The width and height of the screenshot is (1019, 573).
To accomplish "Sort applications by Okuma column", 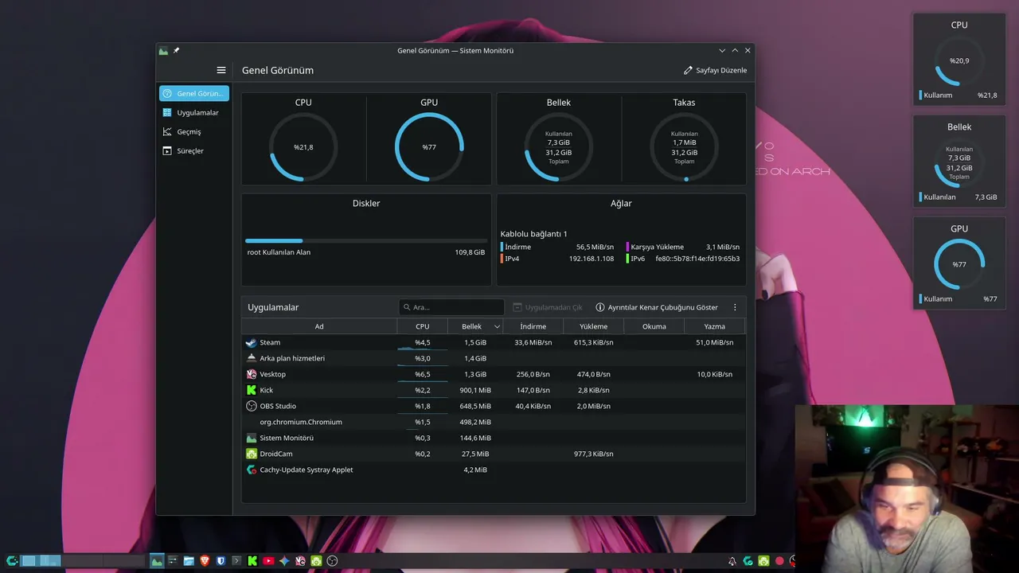I will pyautogui.click(x=654, y=326).
